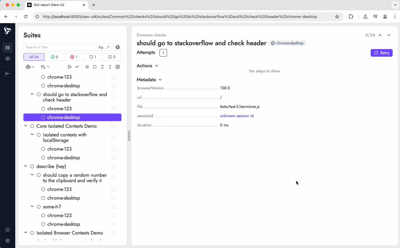Image resolution: width=400 pixels, height=248 pixels.
Task: Toggle match case Aa in search
Action: (101, 47)
